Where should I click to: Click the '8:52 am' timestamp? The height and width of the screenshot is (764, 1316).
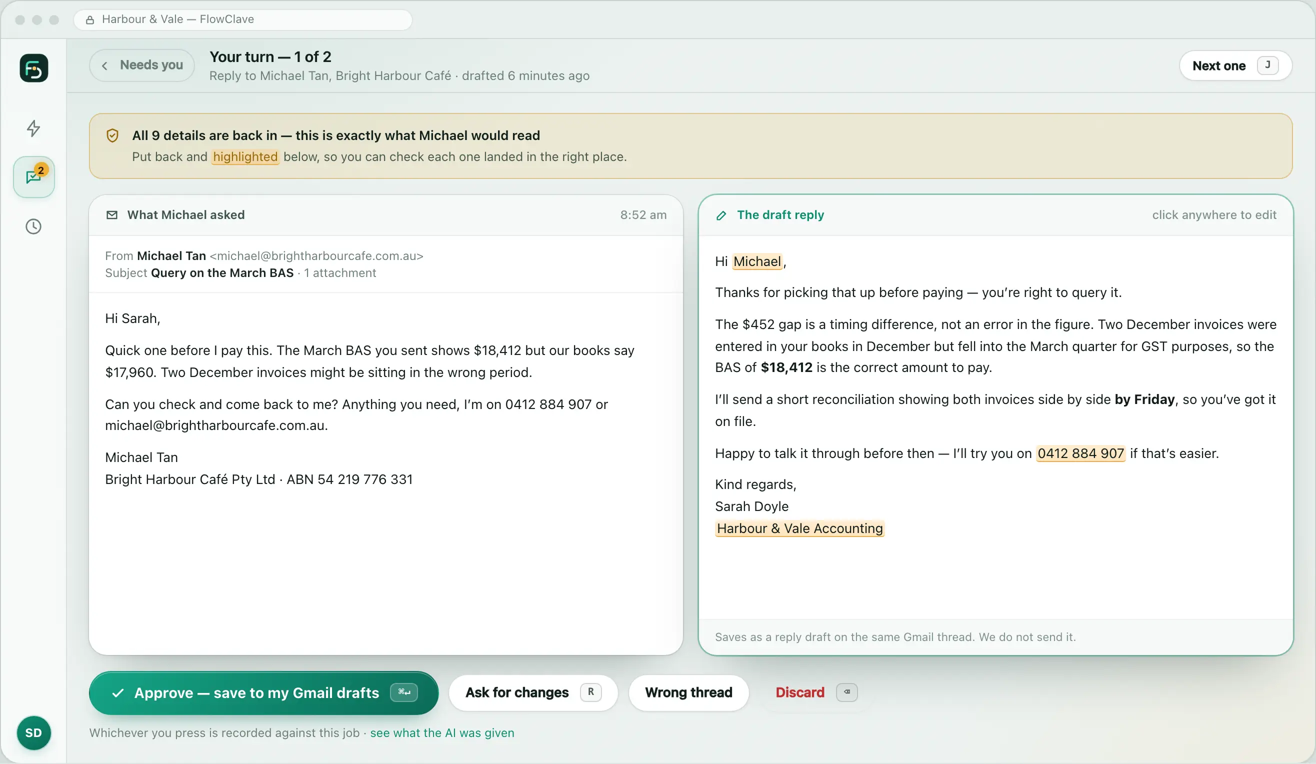(643, 215)
